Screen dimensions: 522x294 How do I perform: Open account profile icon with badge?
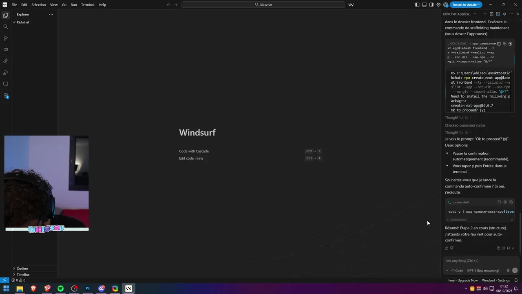point(445,4)
